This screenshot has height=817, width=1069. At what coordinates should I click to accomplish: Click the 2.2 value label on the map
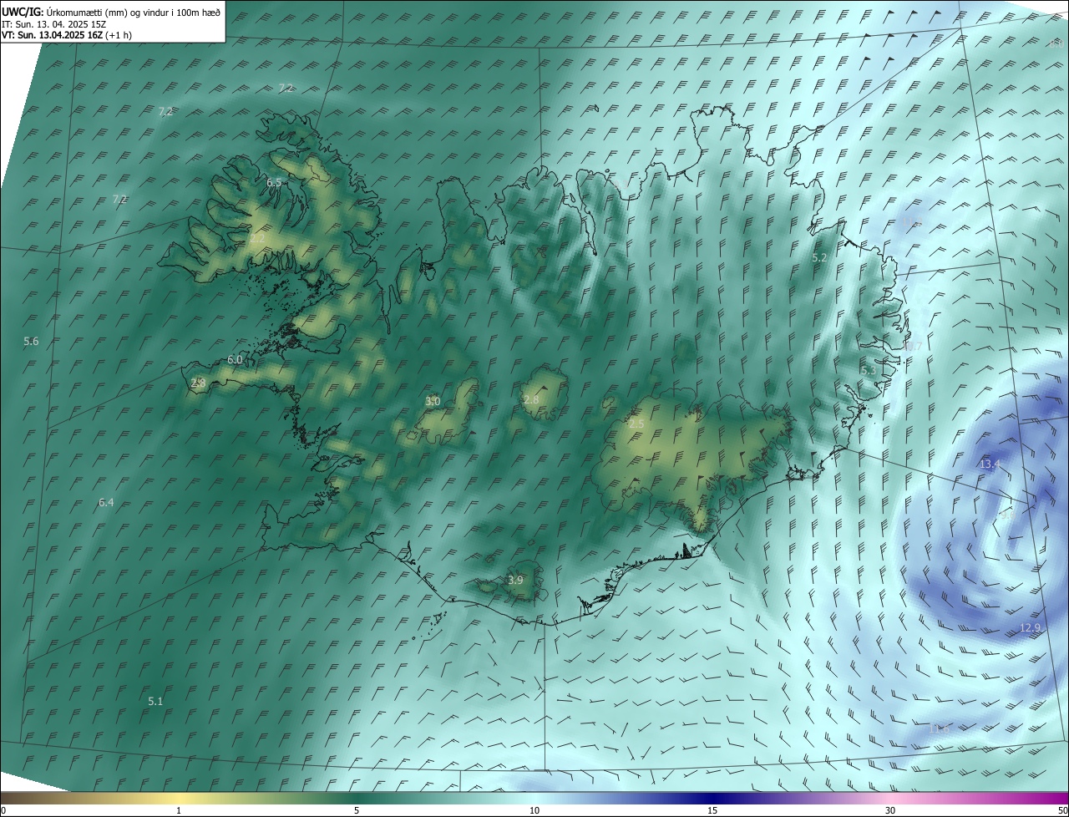click(257, 239)
